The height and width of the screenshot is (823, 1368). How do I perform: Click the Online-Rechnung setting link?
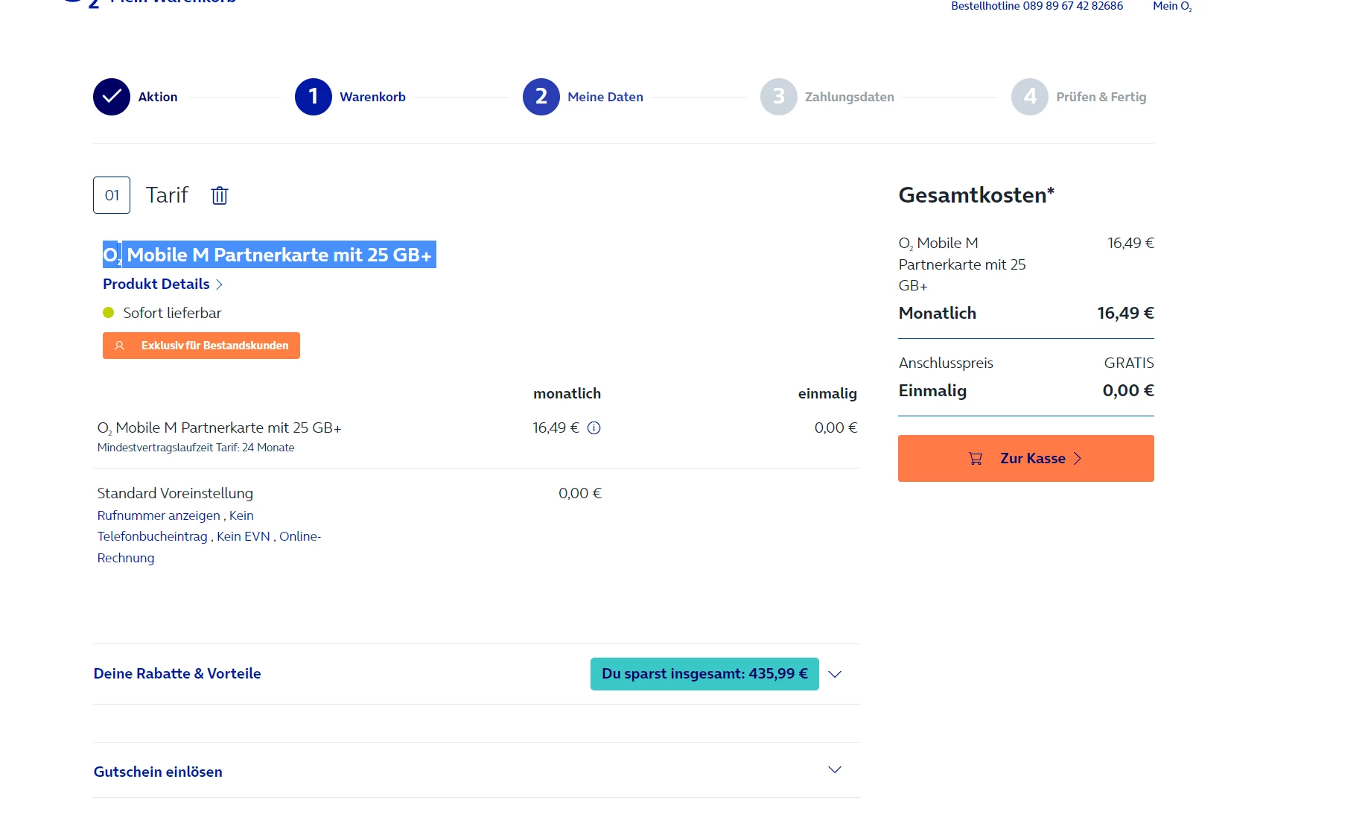(209, 547)
